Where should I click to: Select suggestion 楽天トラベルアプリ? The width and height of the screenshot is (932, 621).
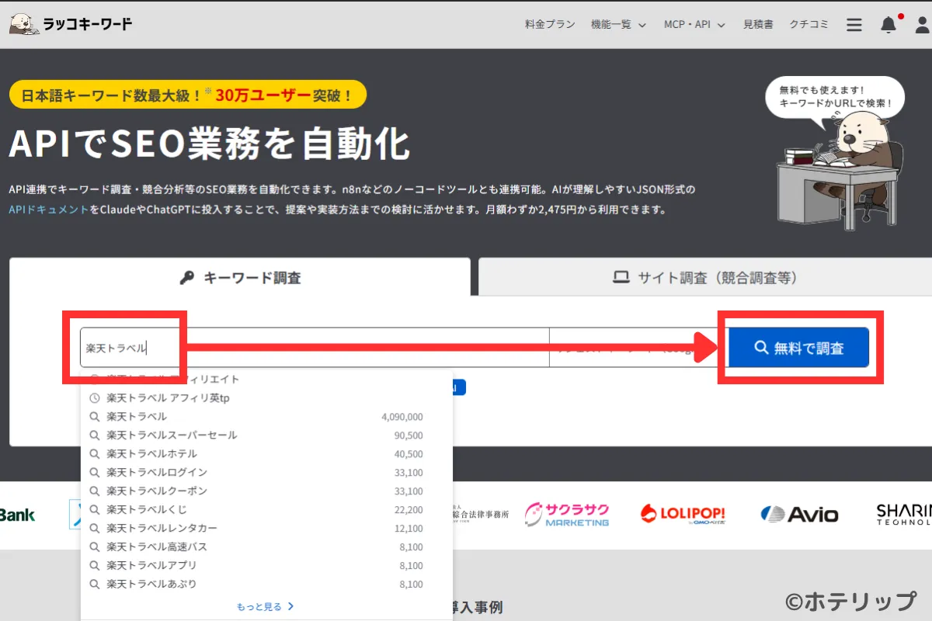pyautogui.click(x=266, y=566)
